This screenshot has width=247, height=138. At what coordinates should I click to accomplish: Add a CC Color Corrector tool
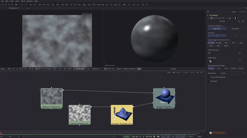pos(71,5)
